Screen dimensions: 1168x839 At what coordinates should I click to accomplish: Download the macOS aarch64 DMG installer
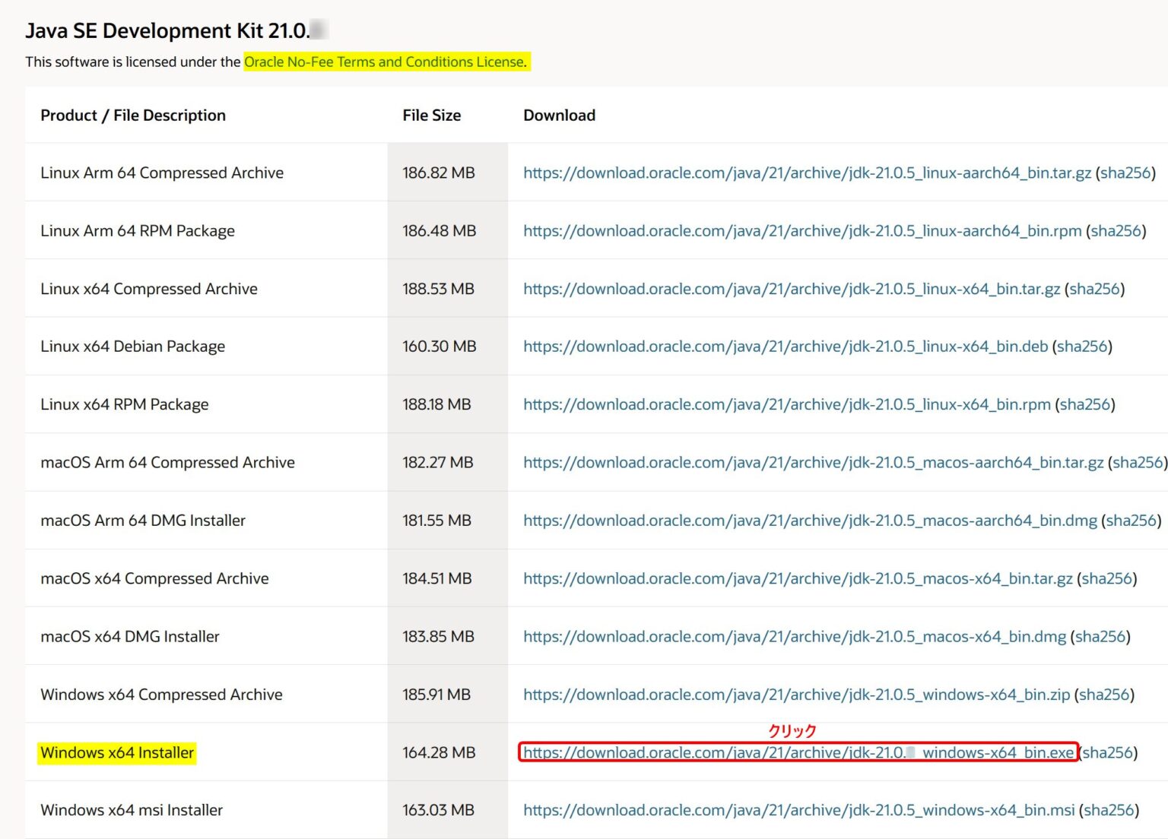[809, 521]
